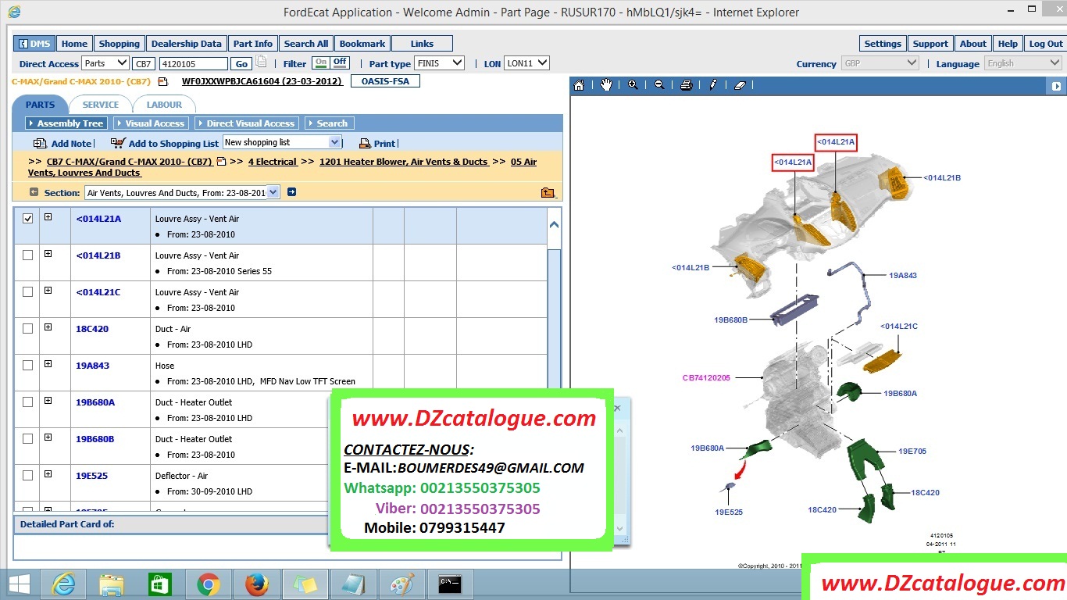Click the 4120105 part number field
This screenshot has width=1067, height=600.
(193, 64)
